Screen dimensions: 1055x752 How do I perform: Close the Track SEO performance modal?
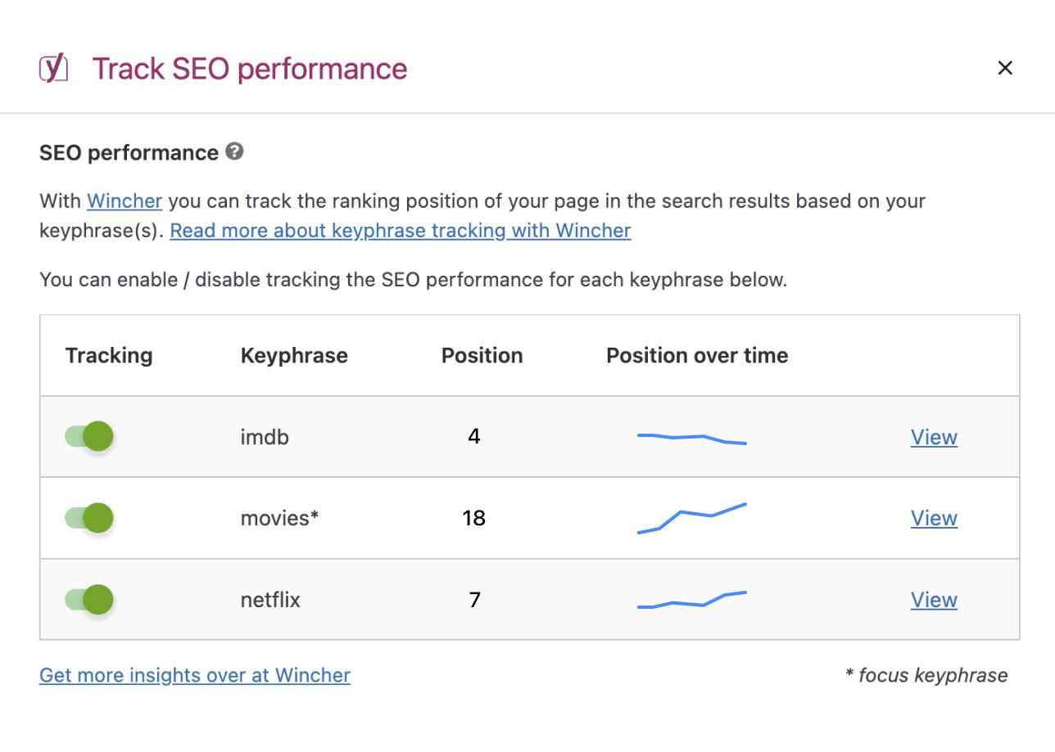coord(1005,68)
